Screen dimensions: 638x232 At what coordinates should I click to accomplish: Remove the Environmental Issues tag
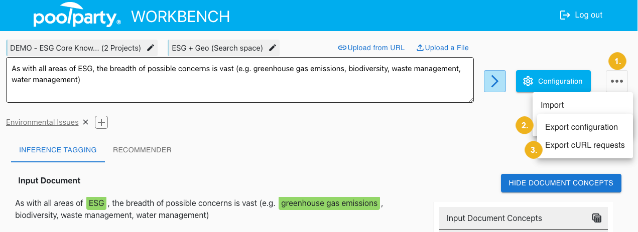(x=85, y=122)
